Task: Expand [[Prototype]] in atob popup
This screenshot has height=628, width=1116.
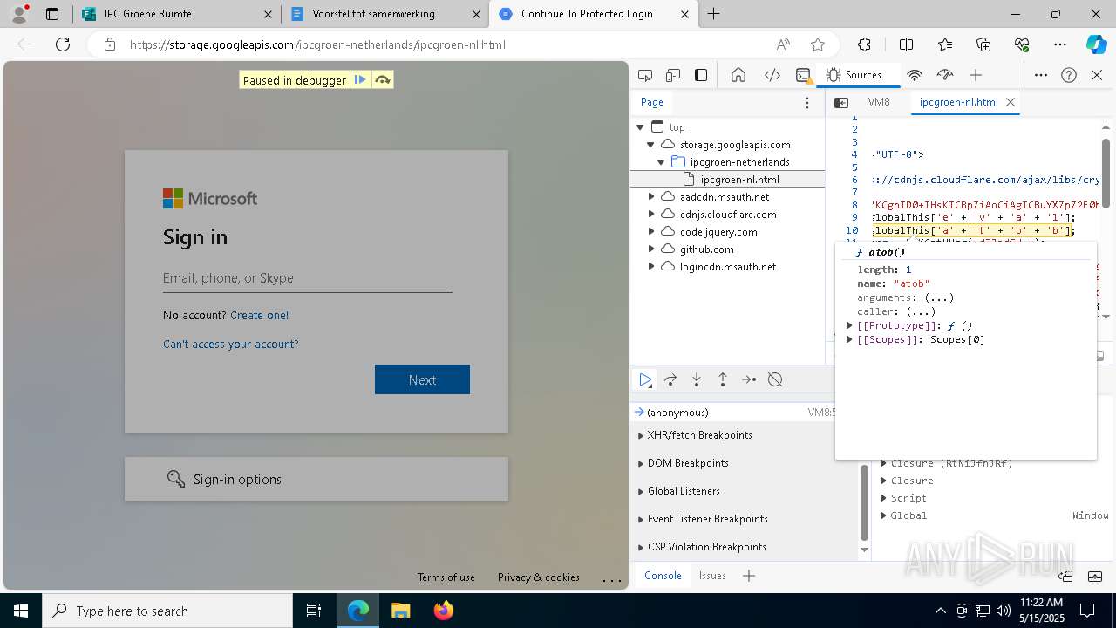Action: (849, 325)
